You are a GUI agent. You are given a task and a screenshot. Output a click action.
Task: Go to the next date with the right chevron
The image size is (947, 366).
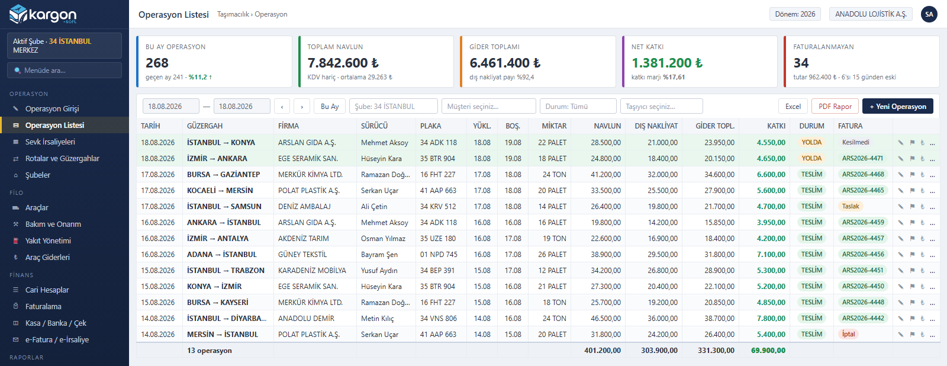coord(302,107)
